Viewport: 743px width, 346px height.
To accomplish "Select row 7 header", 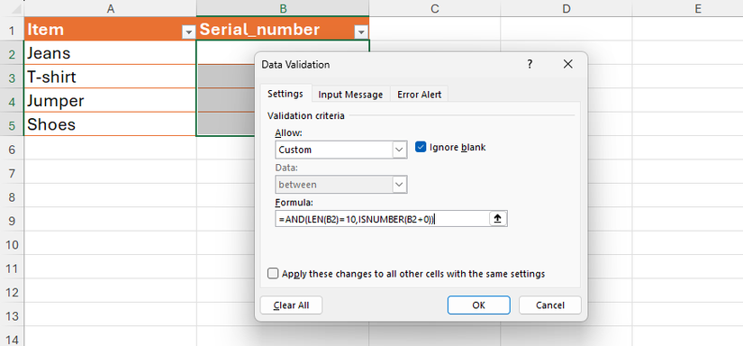I will click(x=12, y=171).
